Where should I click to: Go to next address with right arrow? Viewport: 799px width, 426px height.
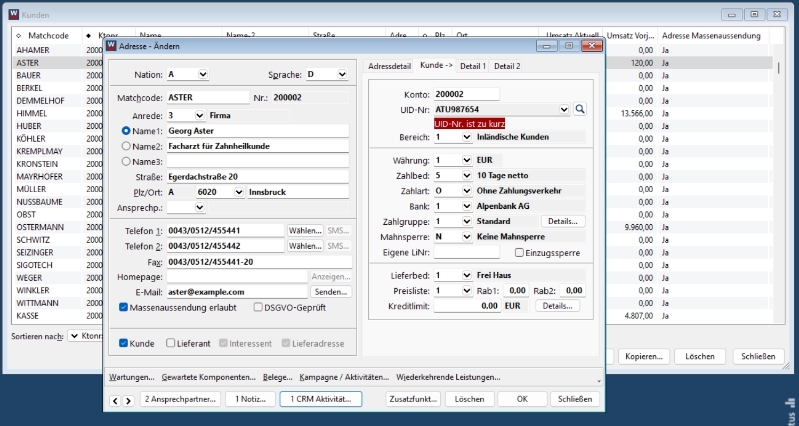(128, 401)
